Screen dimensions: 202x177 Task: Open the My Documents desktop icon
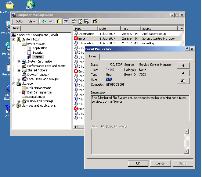tap(10, 5)
